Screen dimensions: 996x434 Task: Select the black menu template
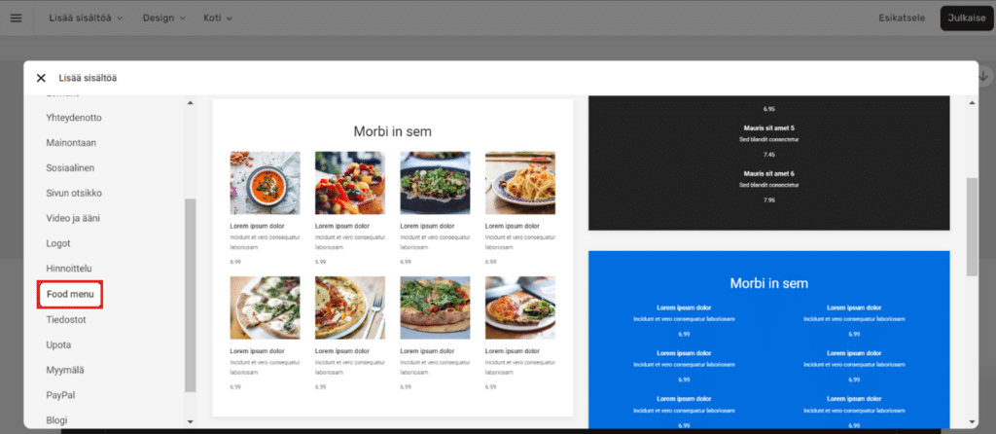point(768,163)
